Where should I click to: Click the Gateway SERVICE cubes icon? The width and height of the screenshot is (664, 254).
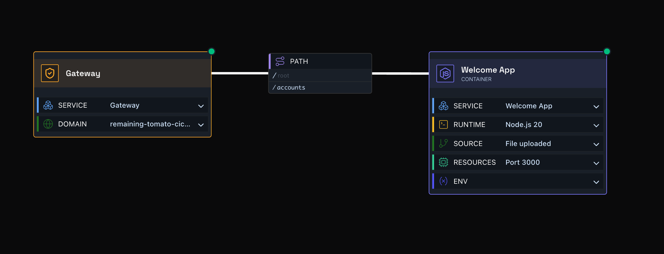click(48, 105)
